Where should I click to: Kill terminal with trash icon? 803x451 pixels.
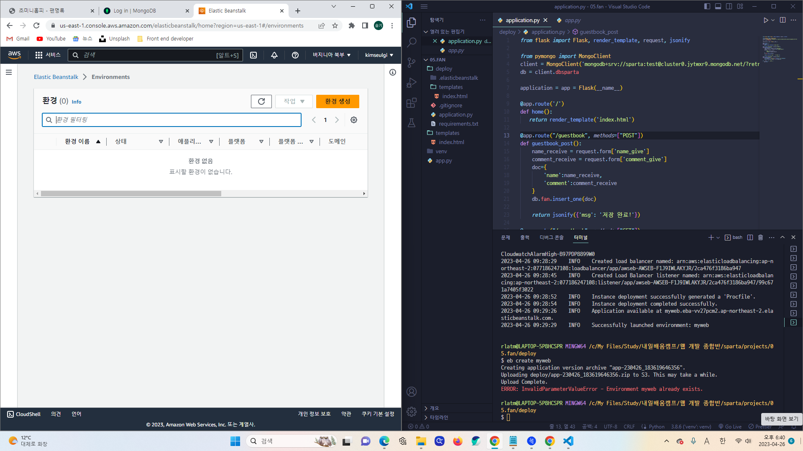[760, 237]
